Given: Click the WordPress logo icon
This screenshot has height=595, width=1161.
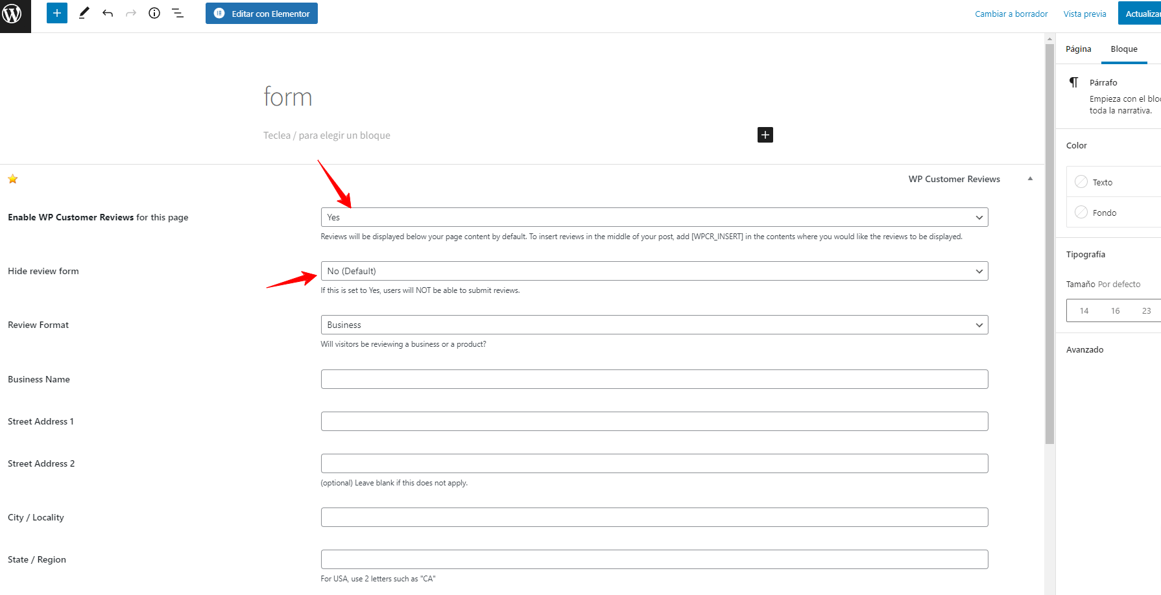Looking at the screenshot, I should [13, 14].
